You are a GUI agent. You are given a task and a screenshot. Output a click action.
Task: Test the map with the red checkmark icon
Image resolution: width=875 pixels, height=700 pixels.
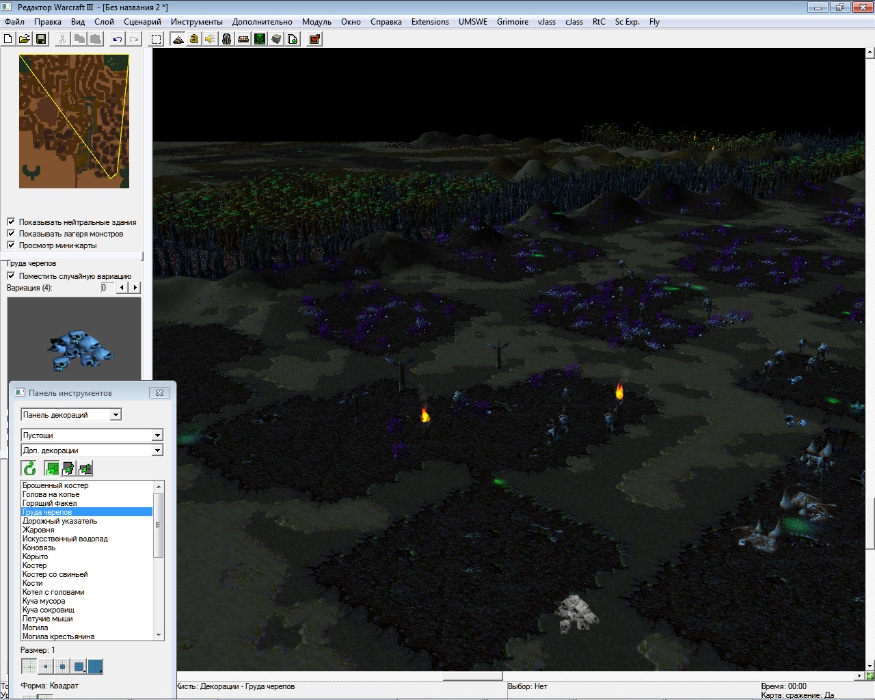point(314,39)
